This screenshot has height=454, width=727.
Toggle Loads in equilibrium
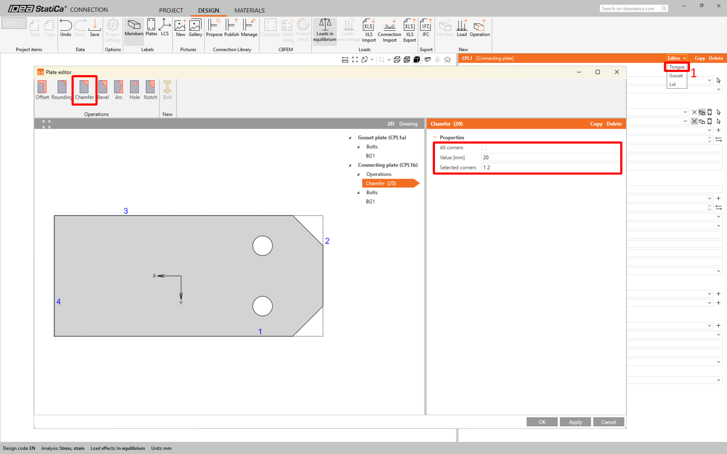pos(324,30)
